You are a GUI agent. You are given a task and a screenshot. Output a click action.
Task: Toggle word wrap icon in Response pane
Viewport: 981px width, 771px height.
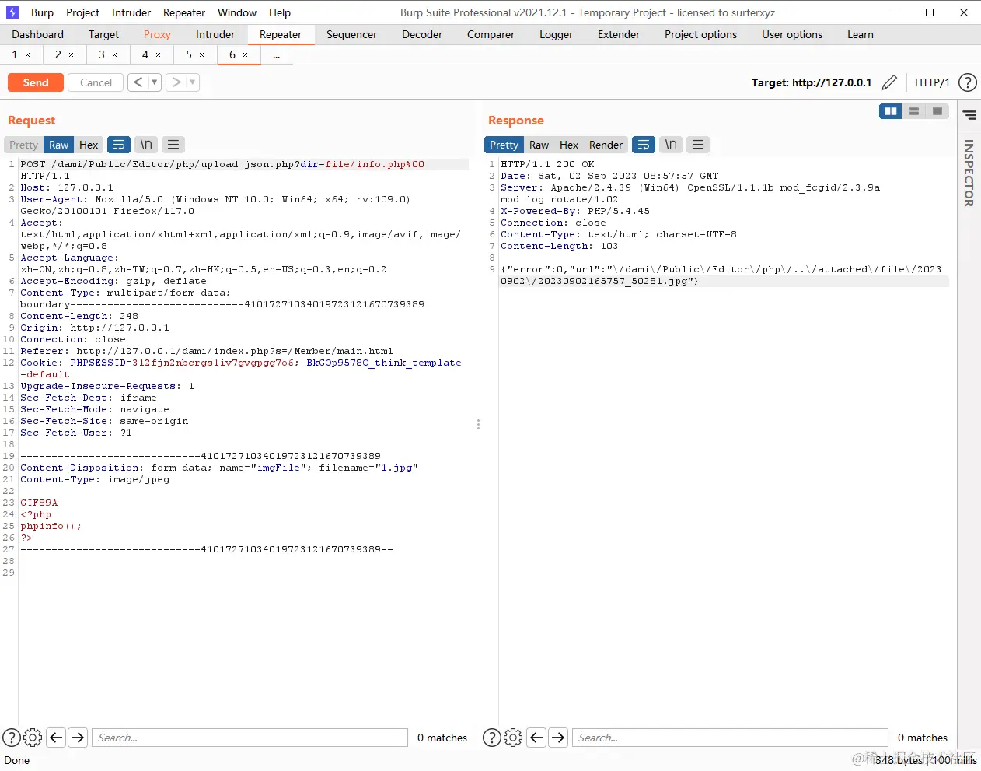[x=644, y=145]
